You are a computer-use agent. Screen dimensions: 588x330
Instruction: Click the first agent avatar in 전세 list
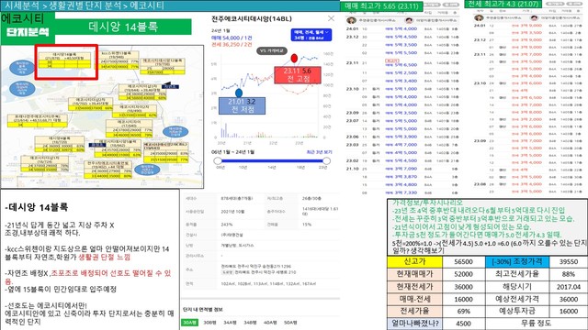coord(479,17)
